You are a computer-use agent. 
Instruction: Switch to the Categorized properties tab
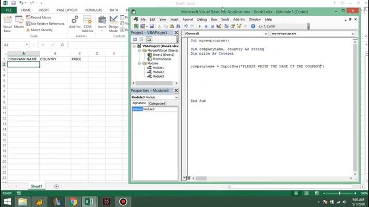pos(157,103)
